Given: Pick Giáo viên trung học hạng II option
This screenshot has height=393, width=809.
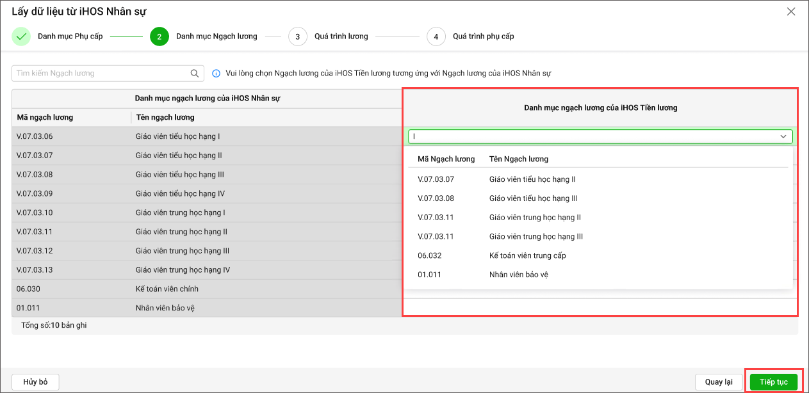Looking at the screenshot, I should [x=535, y=218].
